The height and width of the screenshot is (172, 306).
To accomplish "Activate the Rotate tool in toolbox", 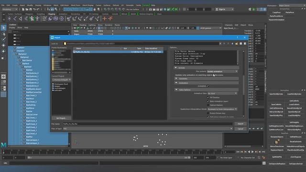I will click(3, 51).
